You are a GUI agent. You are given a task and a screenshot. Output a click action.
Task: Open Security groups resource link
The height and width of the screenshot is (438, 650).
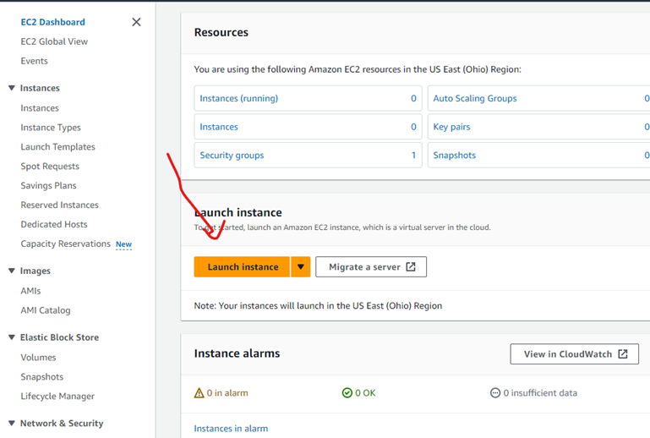[232, 155]
